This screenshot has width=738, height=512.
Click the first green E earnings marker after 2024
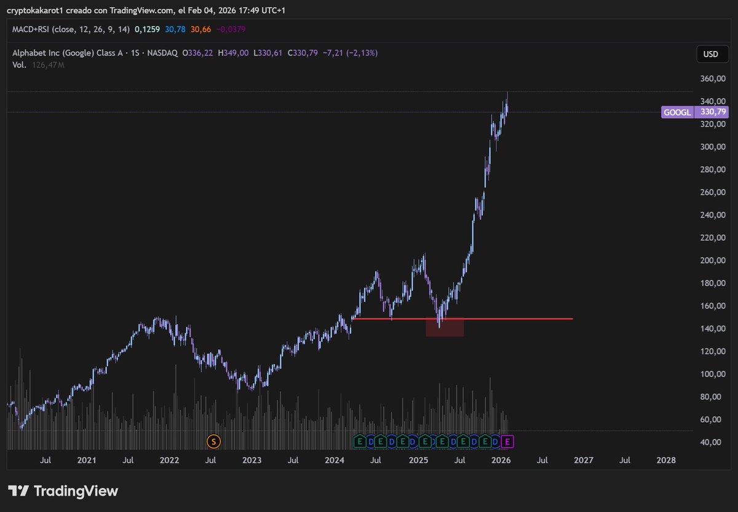pos(360,441)
